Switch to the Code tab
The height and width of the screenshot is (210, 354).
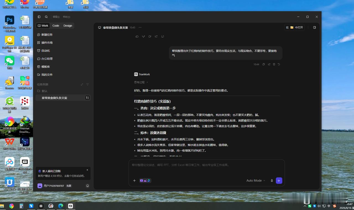[x=56, y=25]
